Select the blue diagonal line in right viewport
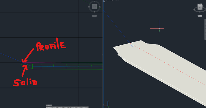This screenshot has height=108, width=206. point(118,28)
